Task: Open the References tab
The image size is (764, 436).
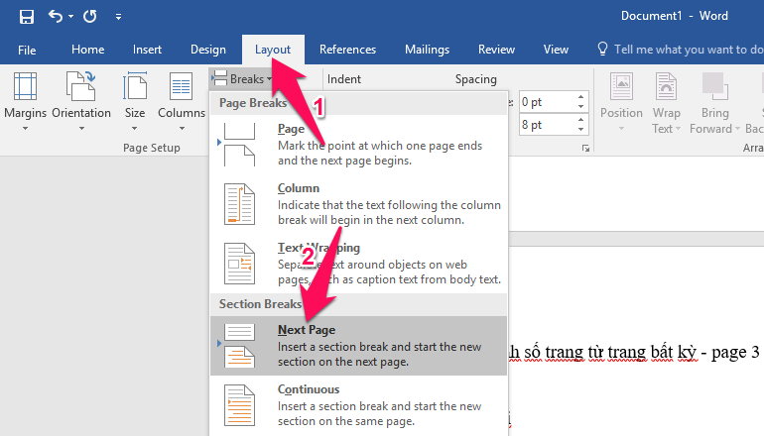Action: click(x=347, y=50)
